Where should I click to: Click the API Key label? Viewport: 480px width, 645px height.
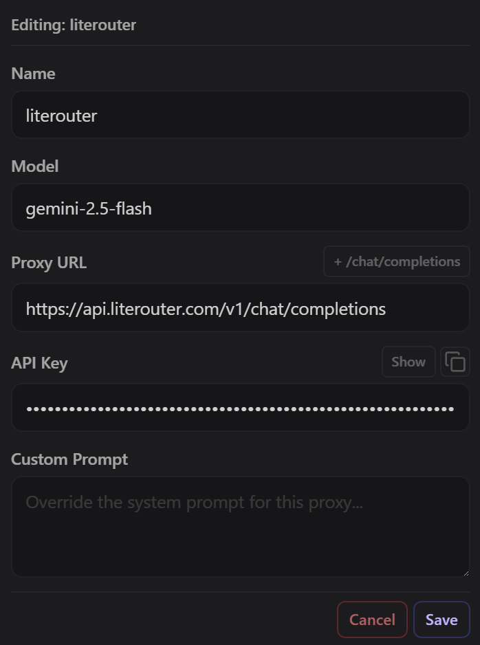tap(39, 363)
